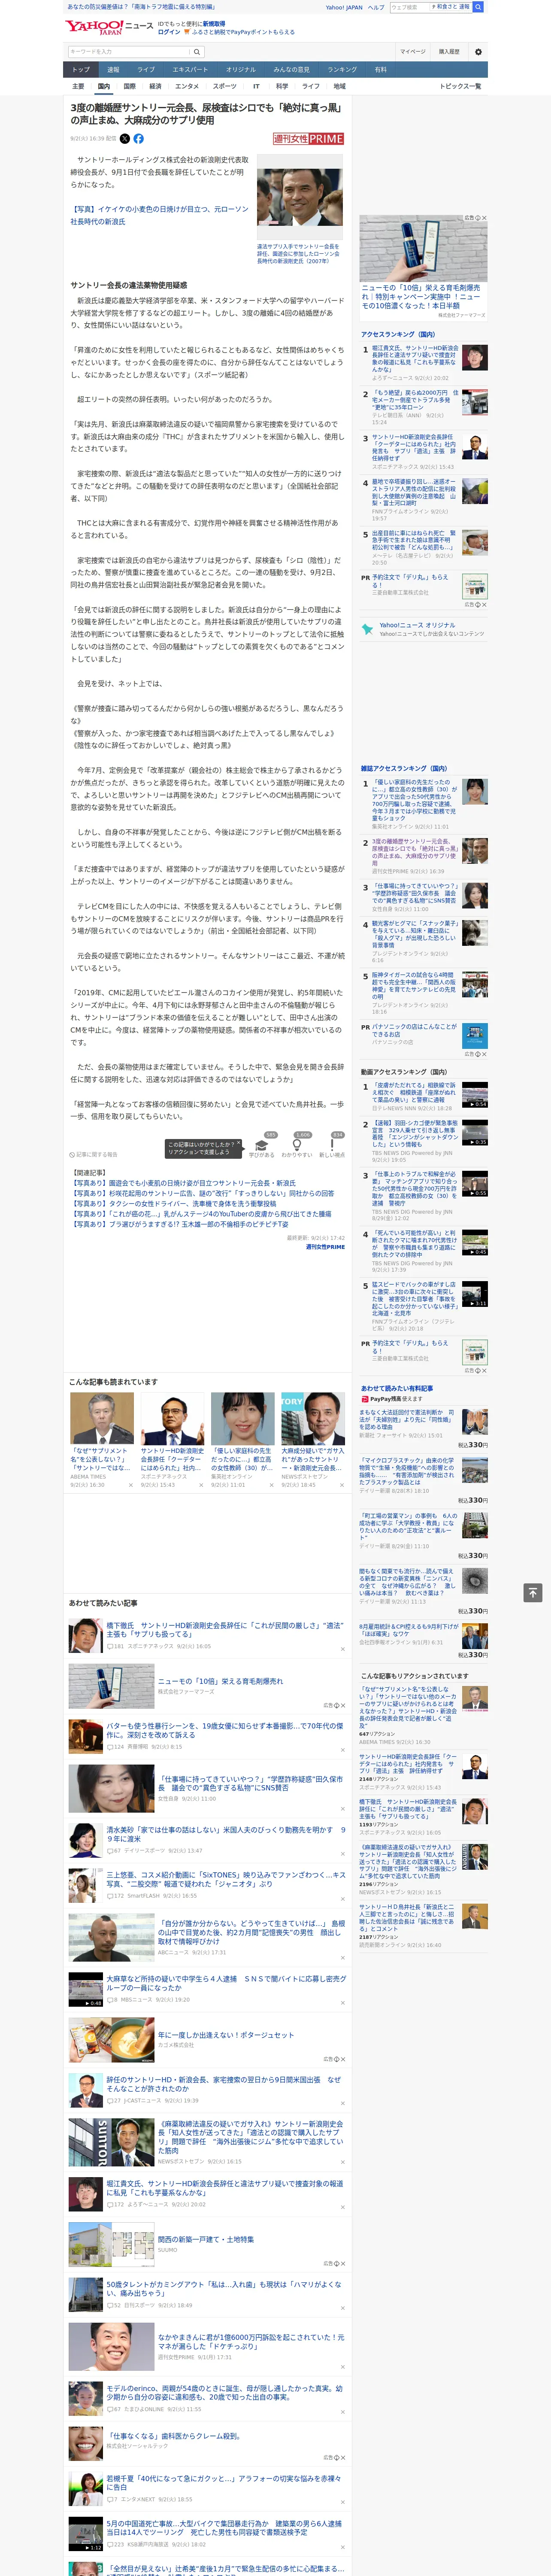Open the 南海トラフ地震 disaster notice link
This screenshot has width=551, height=2576.
coord(141,7)
